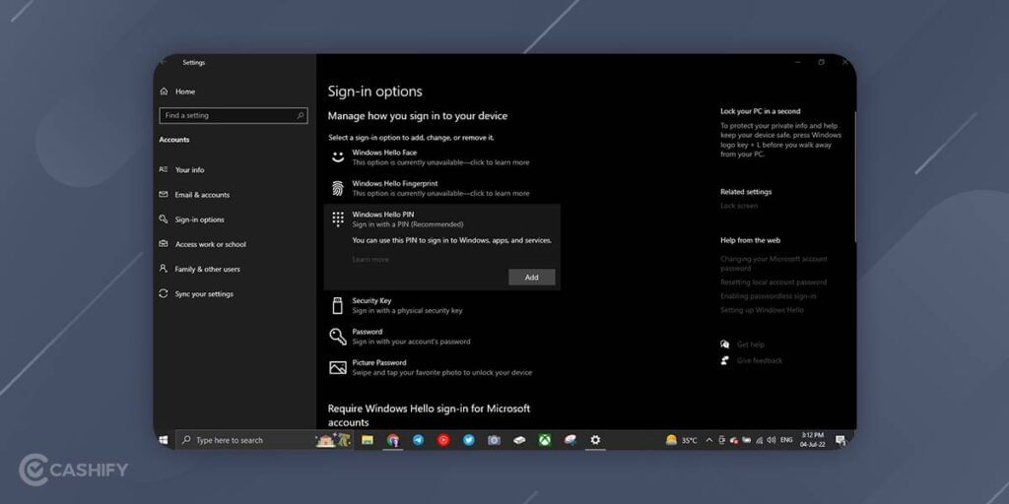Show hidden system tray icons
This screenshot has width=1009, height=504.
coord(709,440)
